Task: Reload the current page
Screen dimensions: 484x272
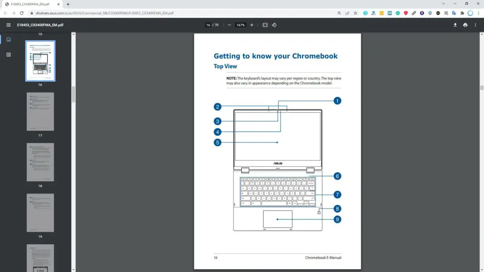Action: [22, 13]
